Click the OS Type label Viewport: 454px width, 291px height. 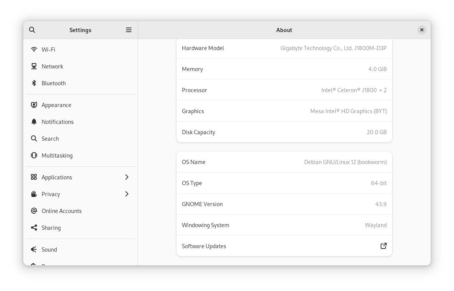[x=192, y=183]
